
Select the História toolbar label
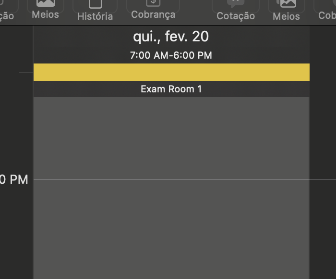95,16
